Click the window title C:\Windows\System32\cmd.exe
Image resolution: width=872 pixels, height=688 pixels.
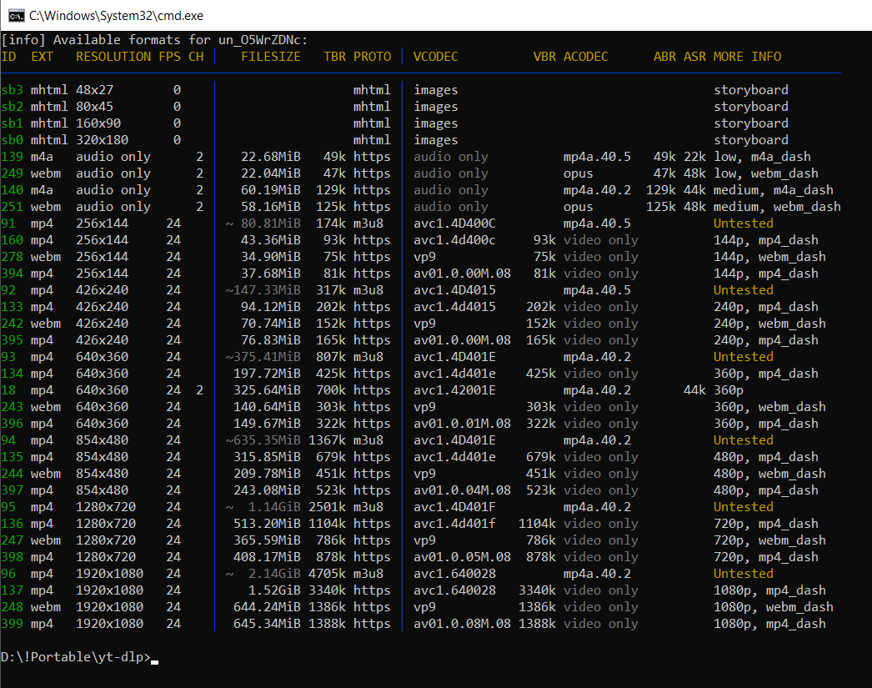116,16
